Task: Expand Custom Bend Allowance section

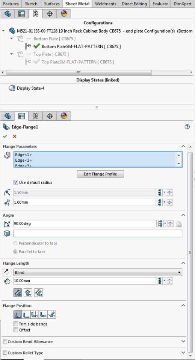Action: pos(183,341)
